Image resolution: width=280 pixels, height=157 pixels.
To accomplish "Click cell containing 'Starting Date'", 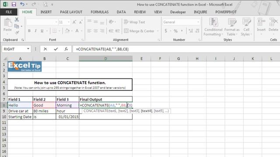I will click(20, 117).
